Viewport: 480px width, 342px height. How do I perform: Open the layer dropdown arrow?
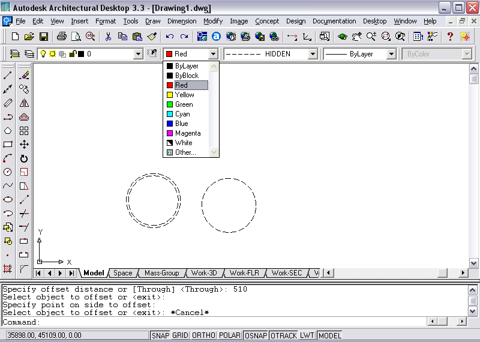click(139, 54)
